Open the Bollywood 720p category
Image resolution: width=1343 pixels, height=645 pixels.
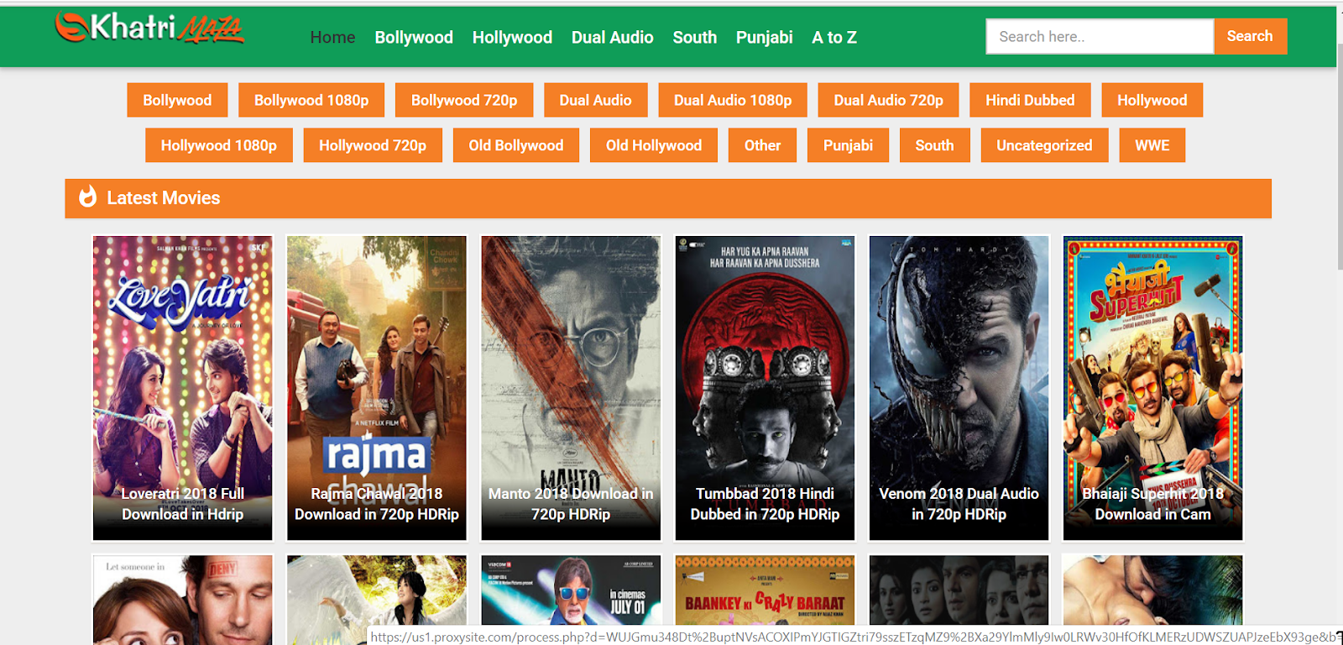click(464, 100)
